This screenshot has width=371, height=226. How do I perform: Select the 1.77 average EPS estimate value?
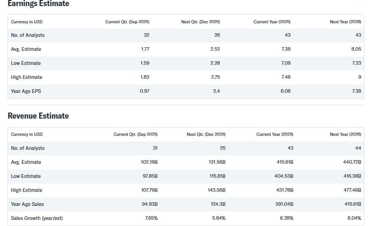point(145,49)
